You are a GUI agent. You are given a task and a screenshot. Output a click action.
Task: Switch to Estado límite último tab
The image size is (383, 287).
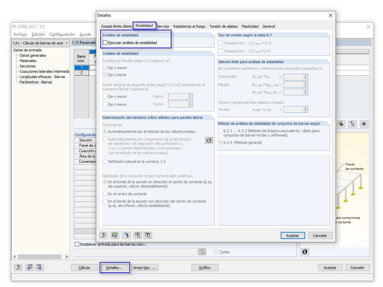(x=117, y=26)
